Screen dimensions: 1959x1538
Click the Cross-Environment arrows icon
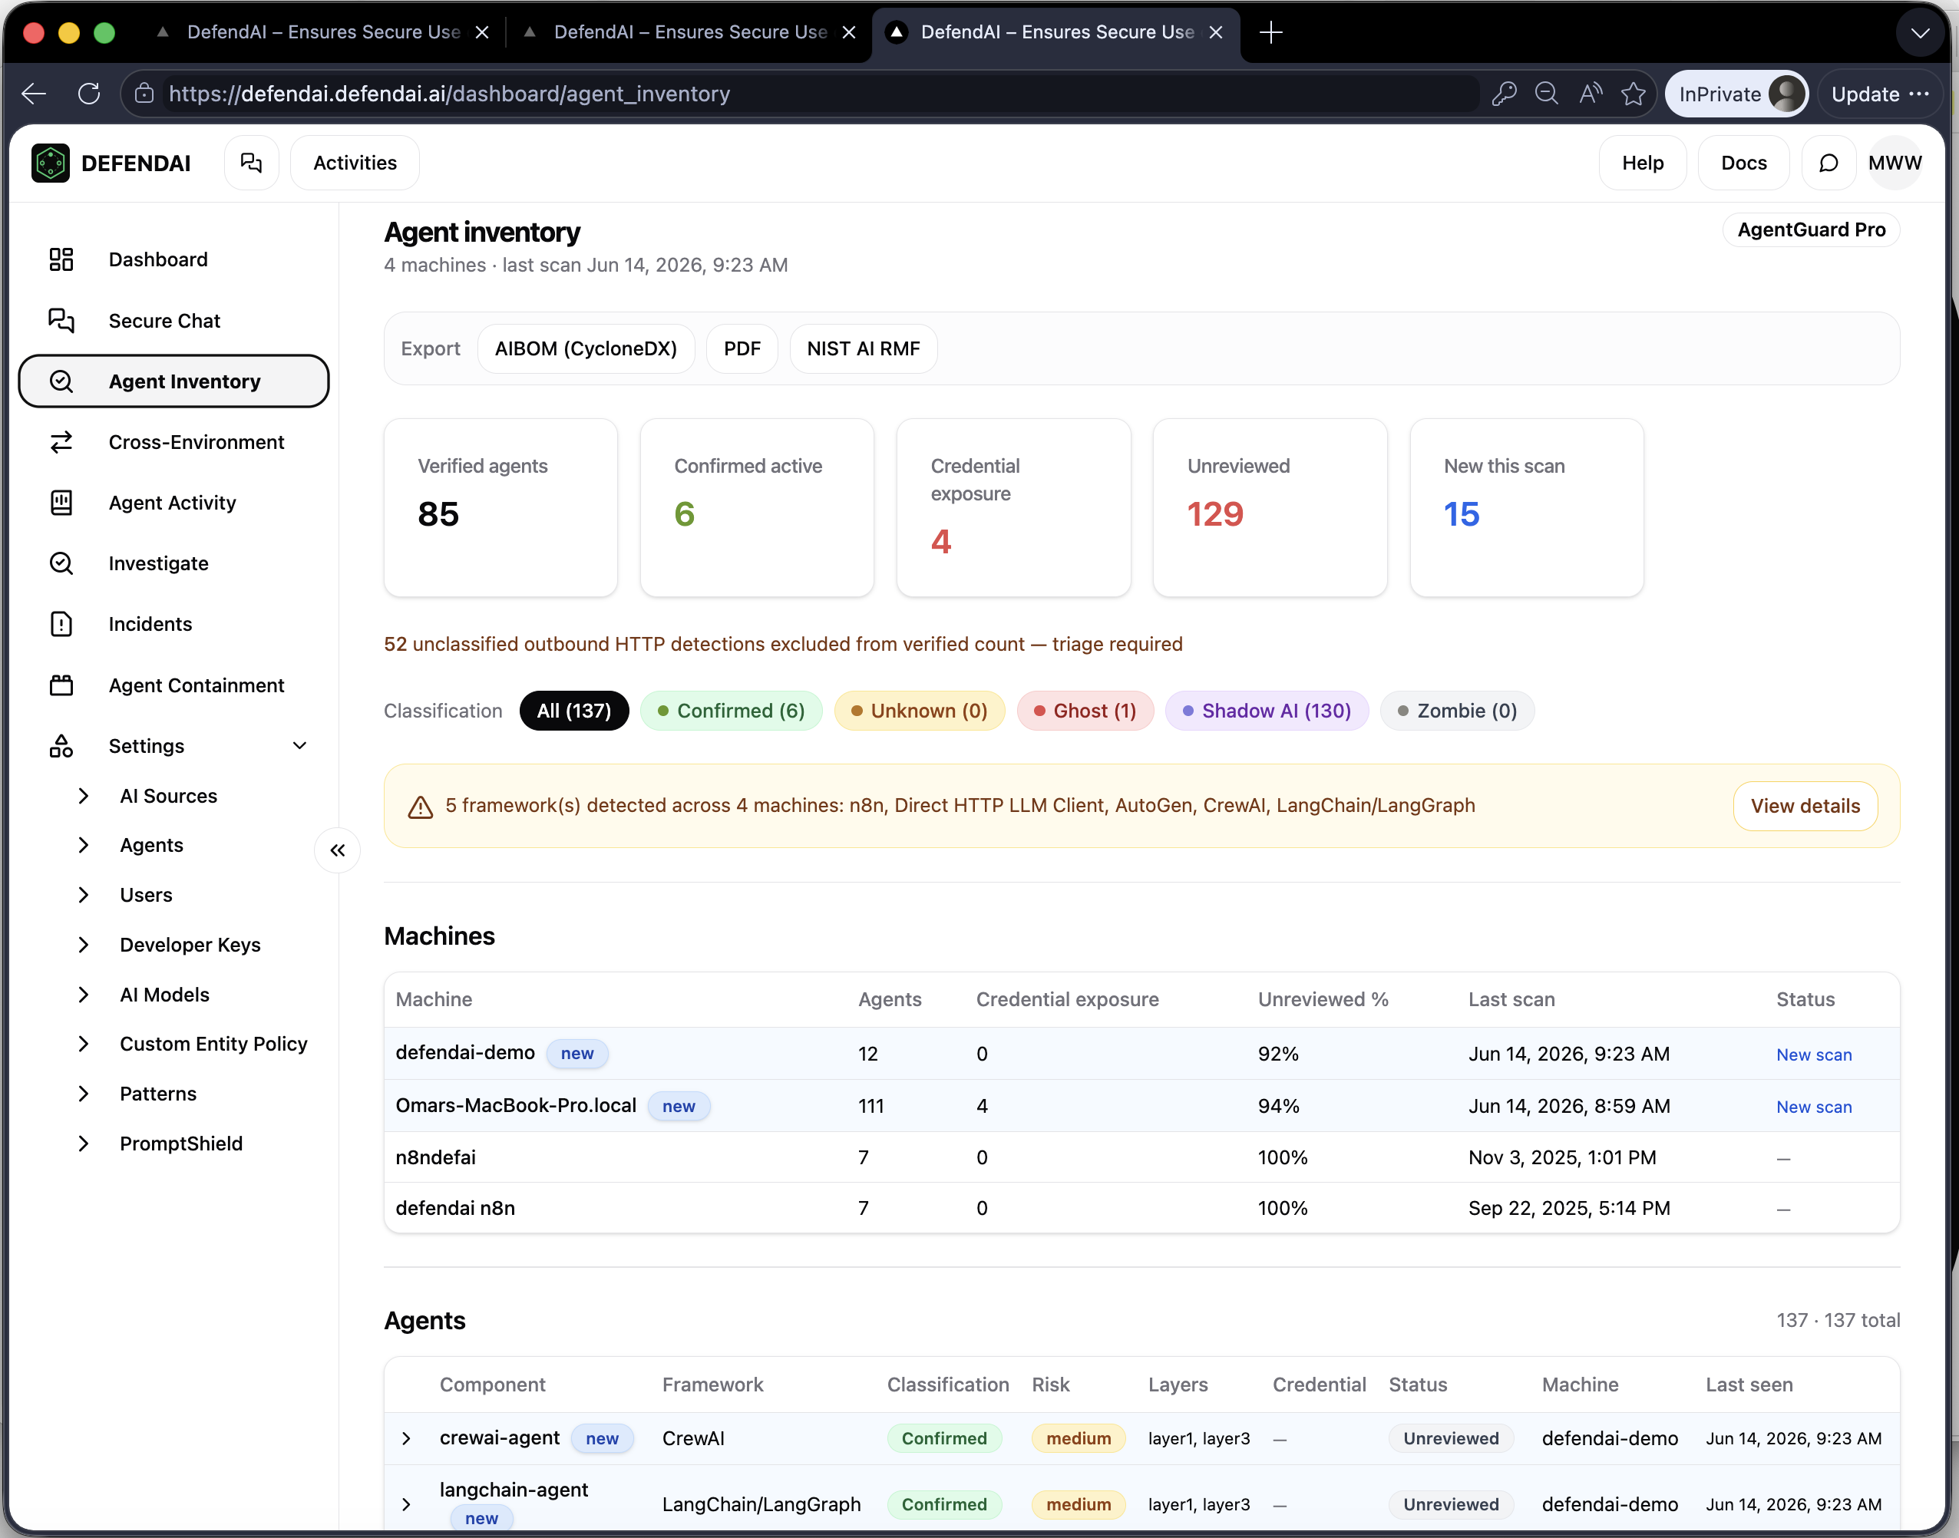[61, 442]
